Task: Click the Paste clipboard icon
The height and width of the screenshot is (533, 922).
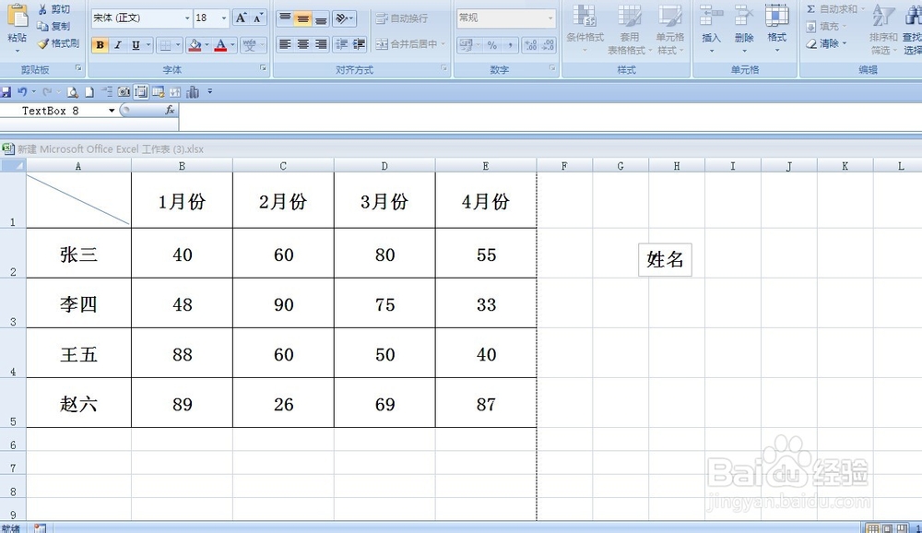Action: click(x=17, y=16)
